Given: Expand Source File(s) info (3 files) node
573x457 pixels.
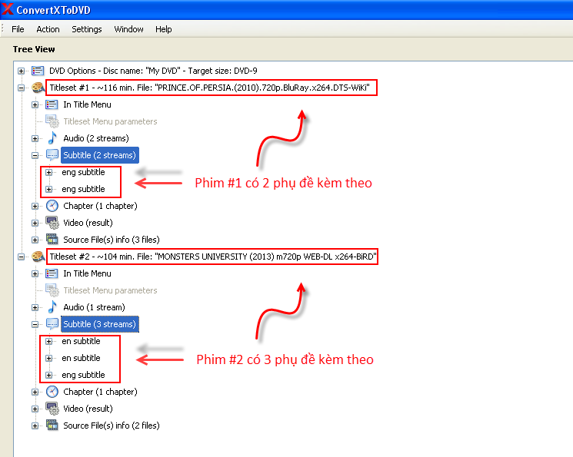Looking at the screenshot, I should tap(35, 240).
